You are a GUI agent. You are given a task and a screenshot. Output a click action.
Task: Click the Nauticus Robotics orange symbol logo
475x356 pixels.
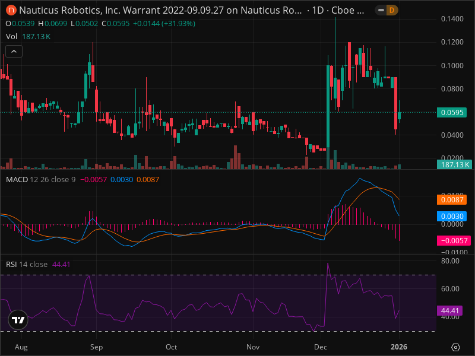click(11, 10)
